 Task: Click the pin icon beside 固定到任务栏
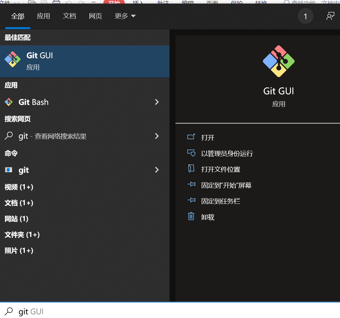click(191, 200)
